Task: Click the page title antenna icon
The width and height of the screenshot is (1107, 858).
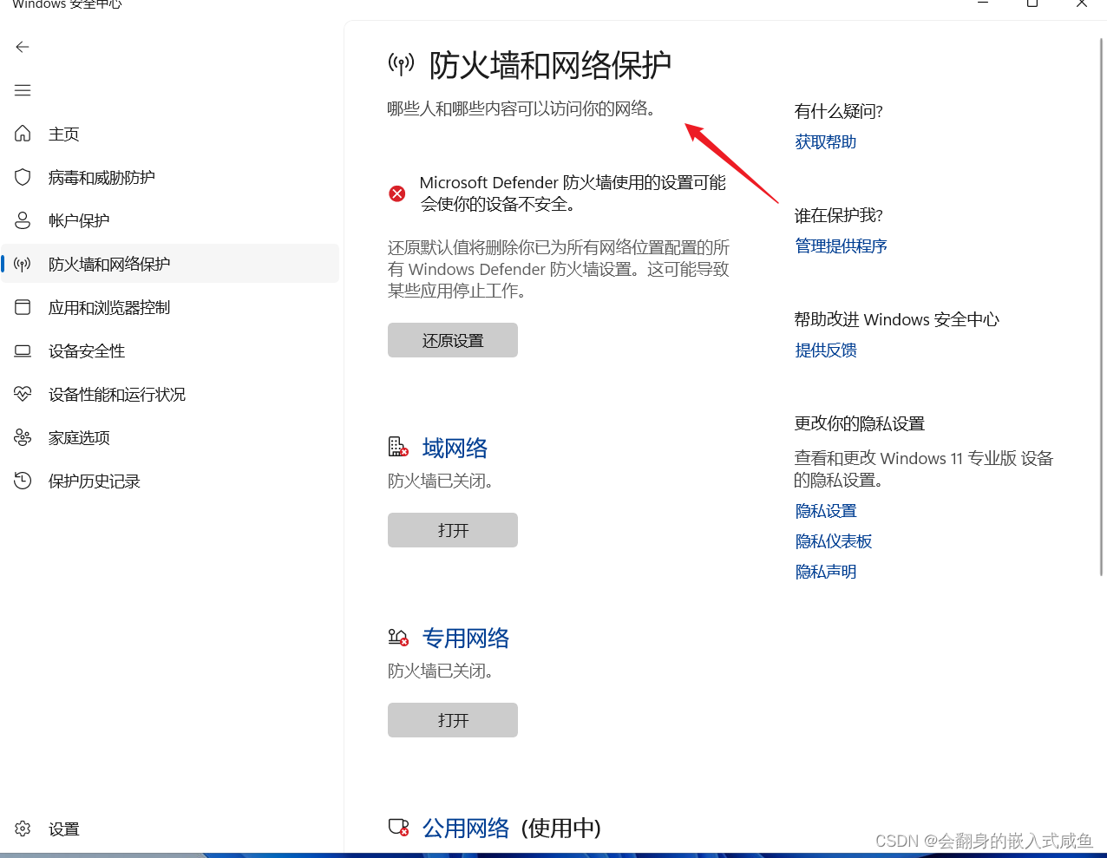Action: click(401, 63)
